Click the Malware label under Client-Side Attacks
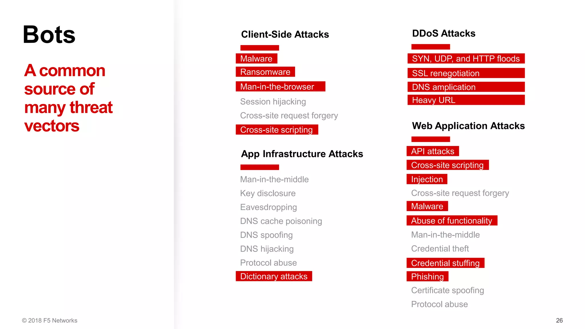 (x=256, y=59)
